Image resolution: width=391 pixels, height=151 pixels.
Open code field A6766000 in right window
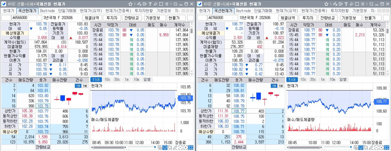tap(223, 18)
